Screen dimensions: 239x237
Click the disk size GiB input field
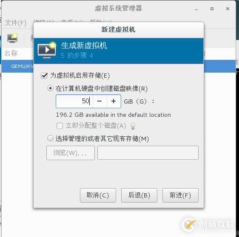[x=74, y=101]
